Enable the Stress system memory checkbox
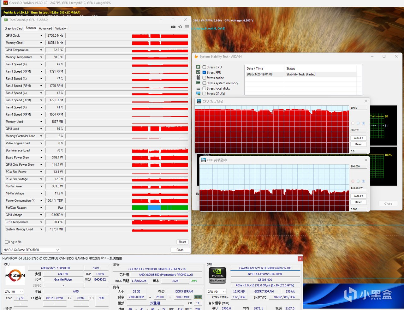This screenshot has height=310, width=404. [x=204, y=83]
